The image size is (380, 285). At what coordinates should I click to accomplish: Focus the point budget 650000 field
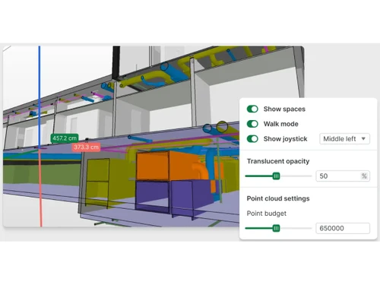tap(343, 228)
